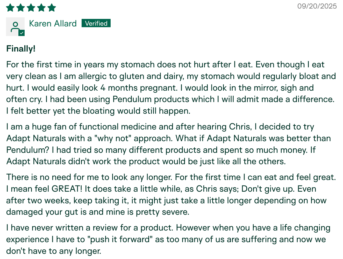
Task: Click the quoted phrase "push it forward"
Action: [120, 239]
